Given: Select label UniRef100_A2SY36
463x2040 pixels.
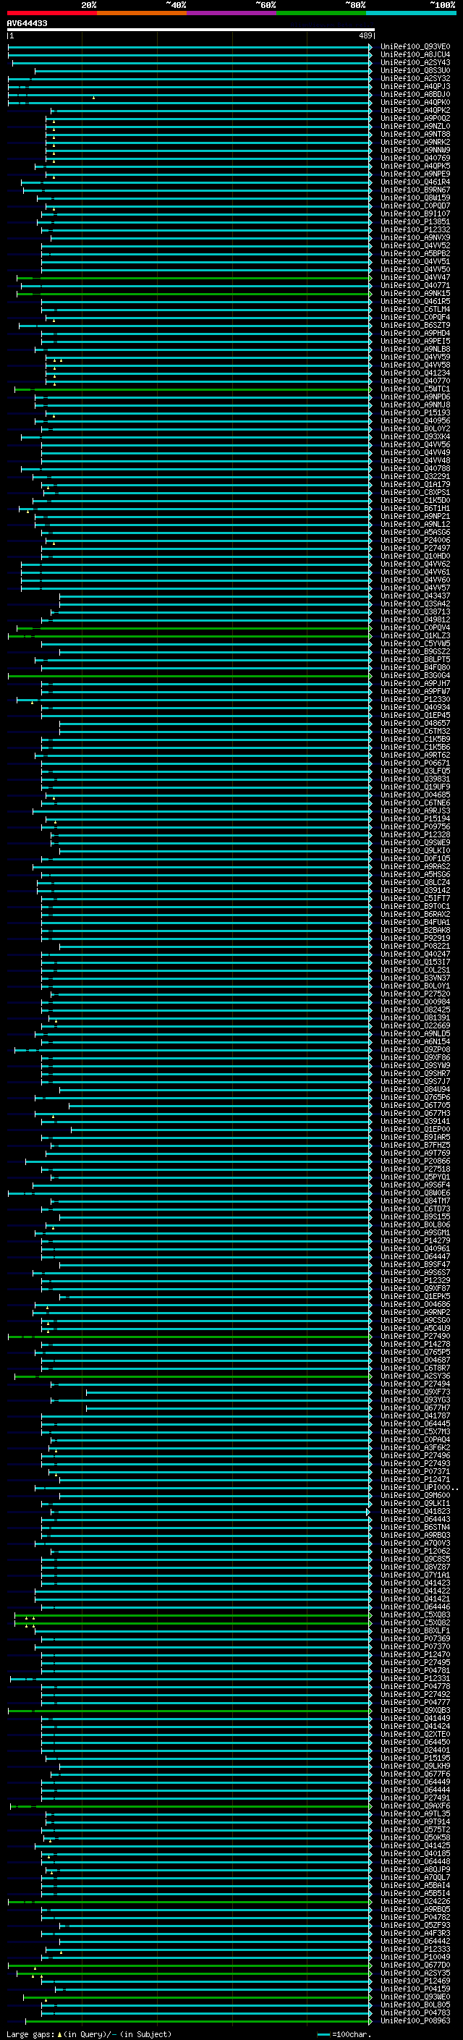Looking at the screenshot, I should coord(415,1376).
